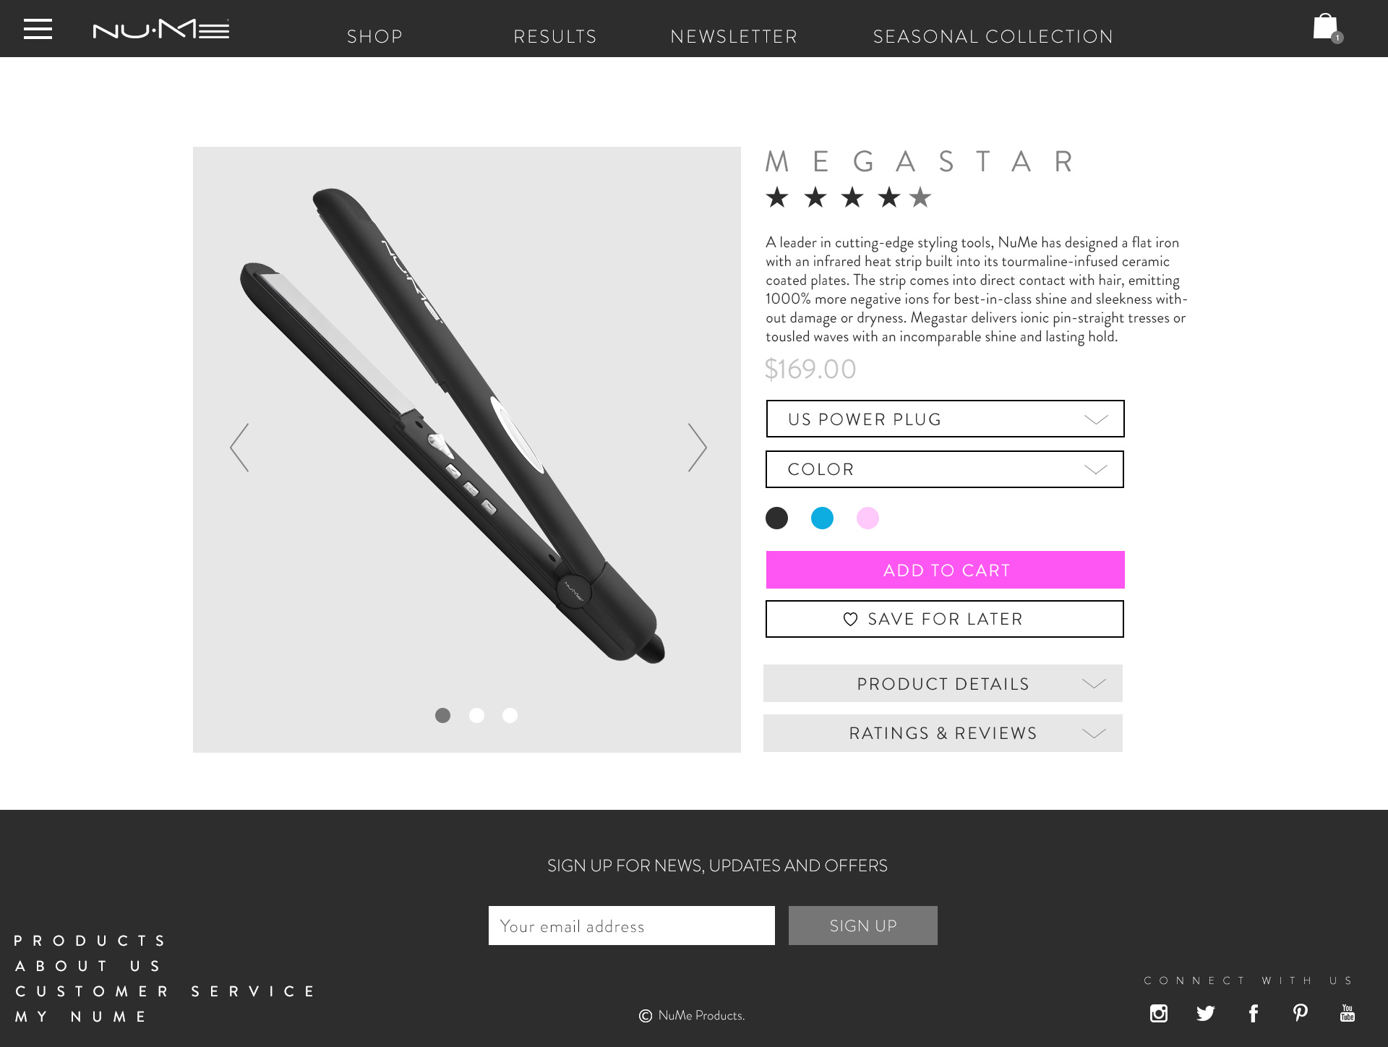Select the second image carousel dot
1388x1047 pixels.
476,715
